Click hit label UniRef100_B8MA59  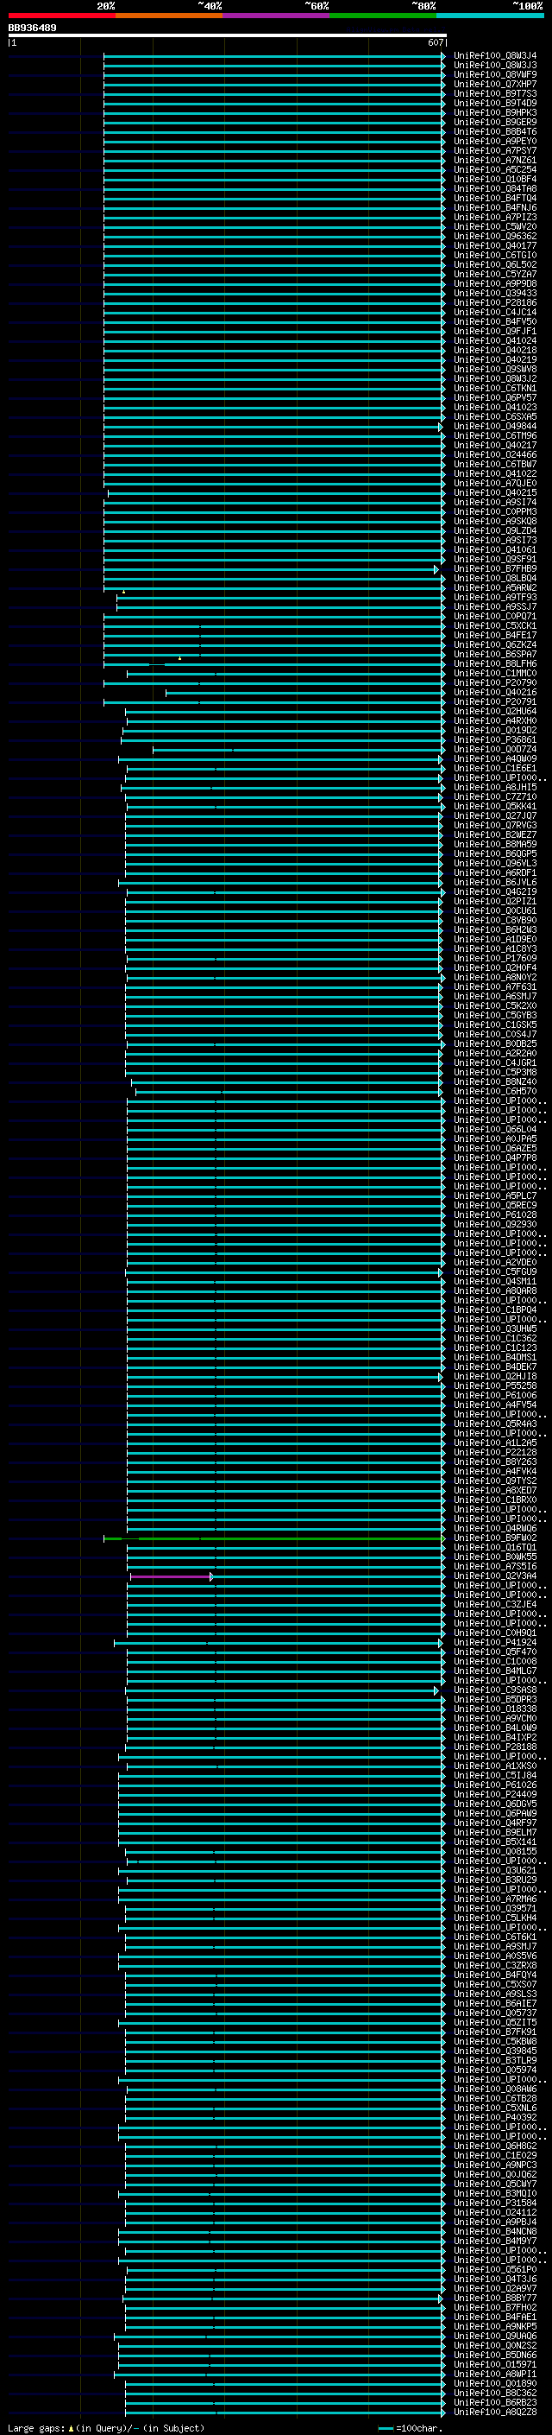point(495,844)
